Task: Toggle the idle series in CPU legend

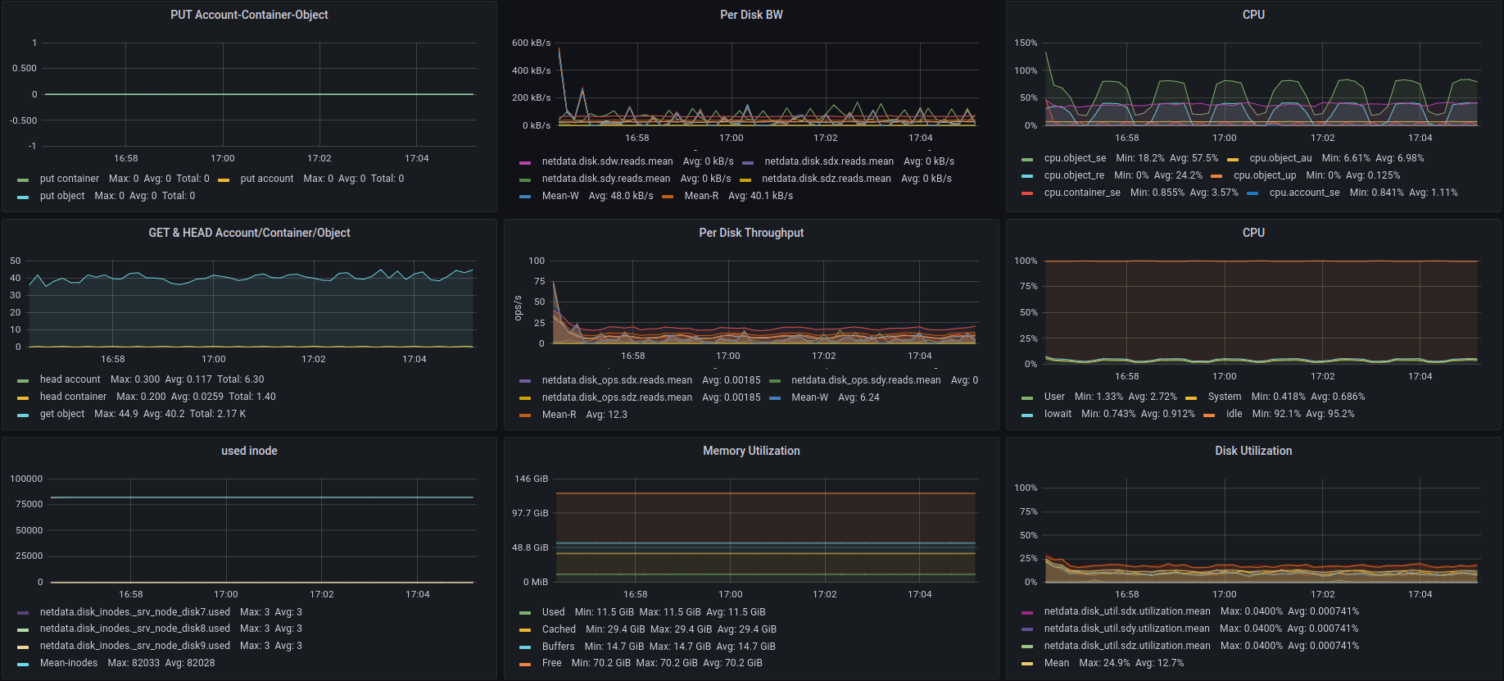Action: click(1234, 414)
